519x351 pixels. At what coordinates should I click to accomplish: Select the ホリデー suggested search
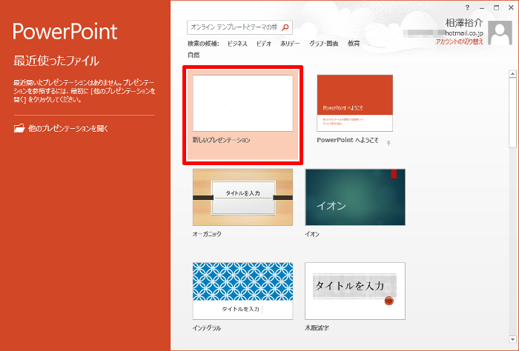pos(290,44)
